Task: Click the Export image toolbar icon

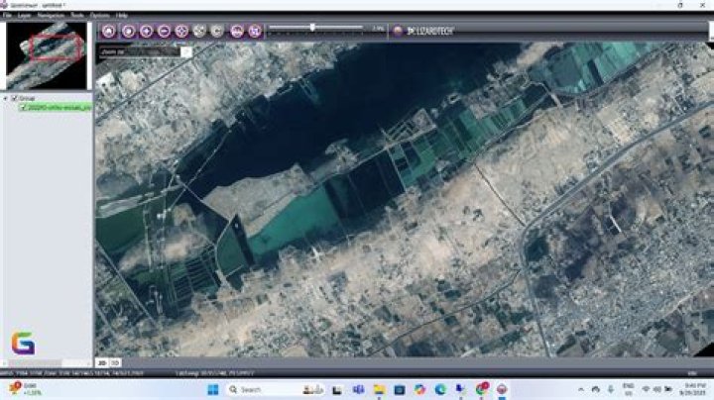Action: coord(255,31)
